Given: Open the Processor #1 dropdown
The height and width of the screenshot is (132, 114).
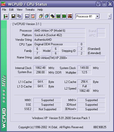Looking at the screenshot, I should tap(98, 16).
